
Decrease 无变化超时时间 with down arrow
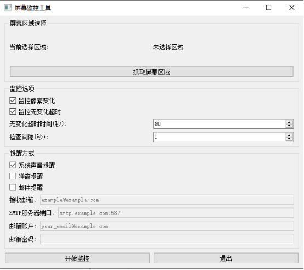pyautogui.click(x=289, y=126)
